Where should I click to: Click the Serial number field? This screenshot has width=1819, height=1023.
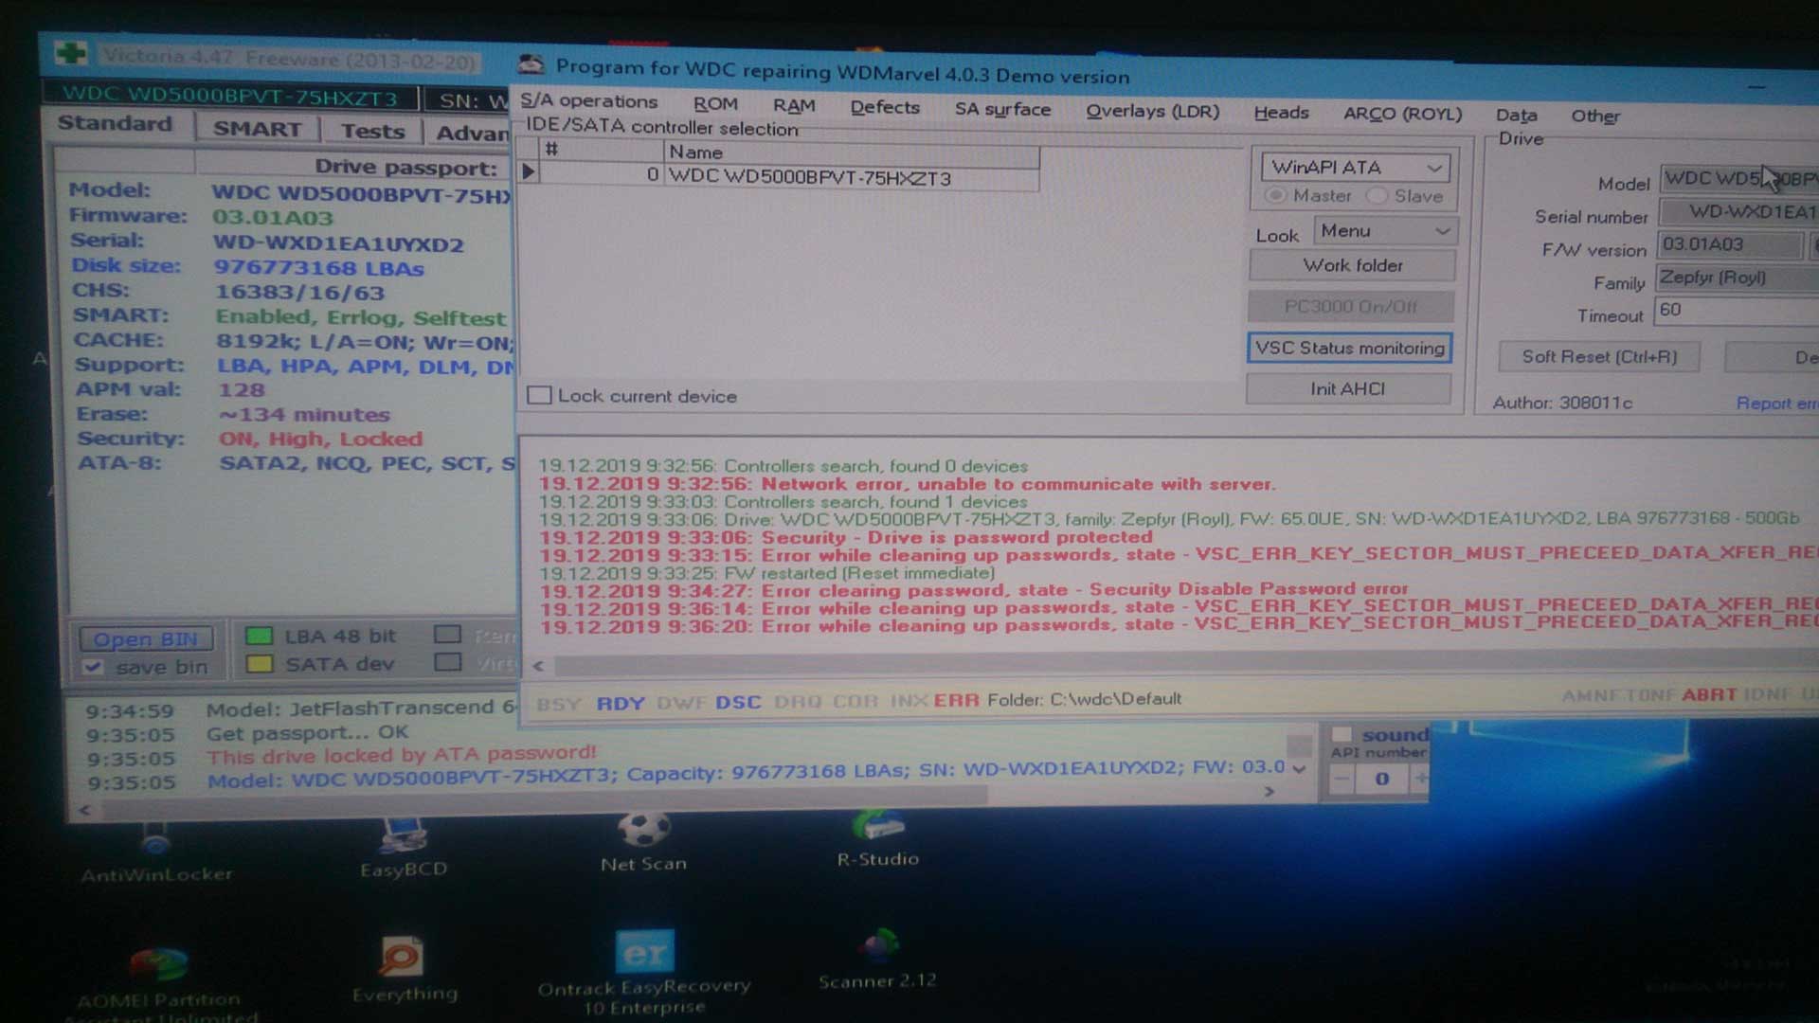pyautogui.click(x=1739, y=211)
